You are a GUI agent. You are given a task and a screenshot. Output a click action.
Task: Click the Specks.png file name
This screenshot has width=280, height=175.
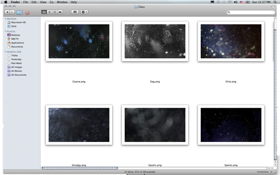231,165
